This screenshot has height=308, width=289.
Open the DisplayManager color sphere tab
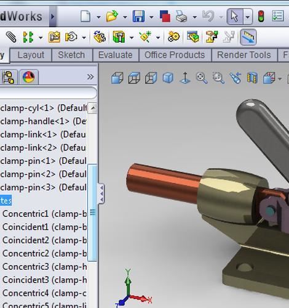point(28,77)
